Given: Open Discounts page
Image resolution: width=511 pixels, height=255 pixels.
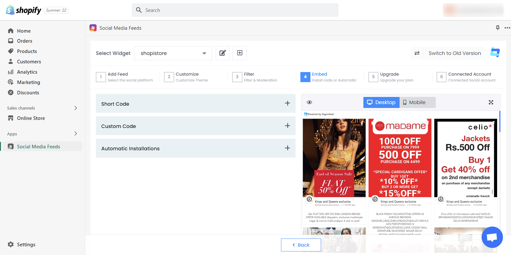Looking at the screenshot, I should (28, 93).
